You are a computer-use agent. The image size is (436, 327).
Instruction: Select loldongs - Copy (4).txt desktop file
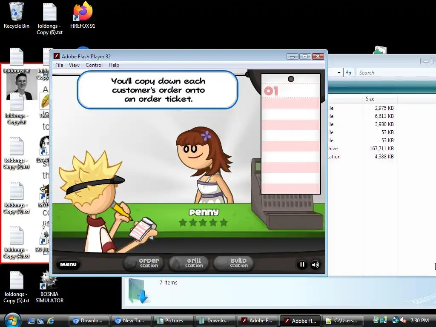pos(17,243)
